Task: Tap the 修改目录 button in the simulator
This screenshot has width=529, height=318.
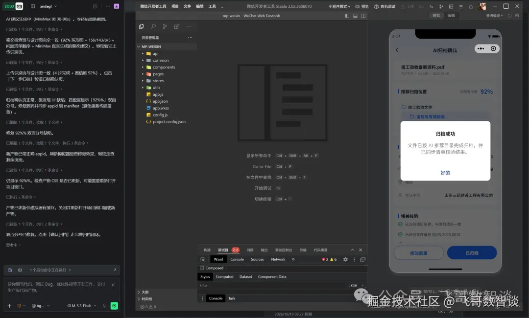Action: click(419, 253)
